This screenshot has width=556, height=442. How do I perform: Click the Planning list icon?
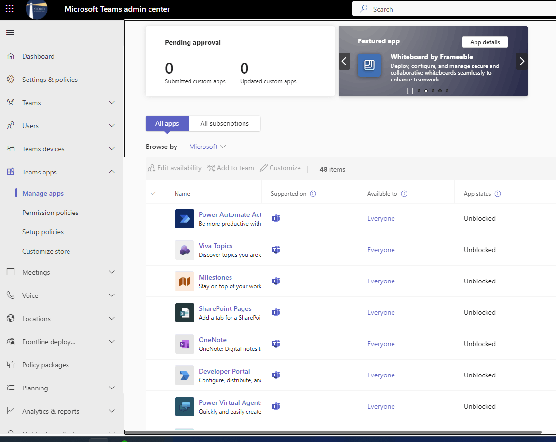(x=11, y=388)
